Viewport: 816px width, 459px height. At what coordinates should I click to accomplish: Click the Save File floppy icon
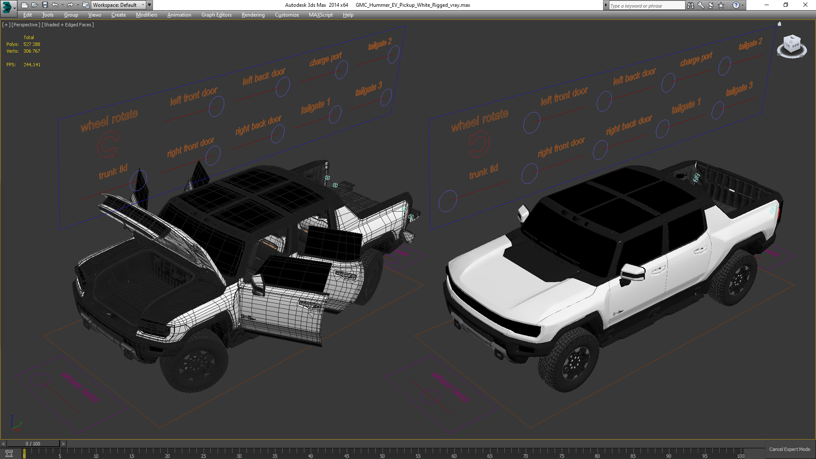tap(45, 5)
